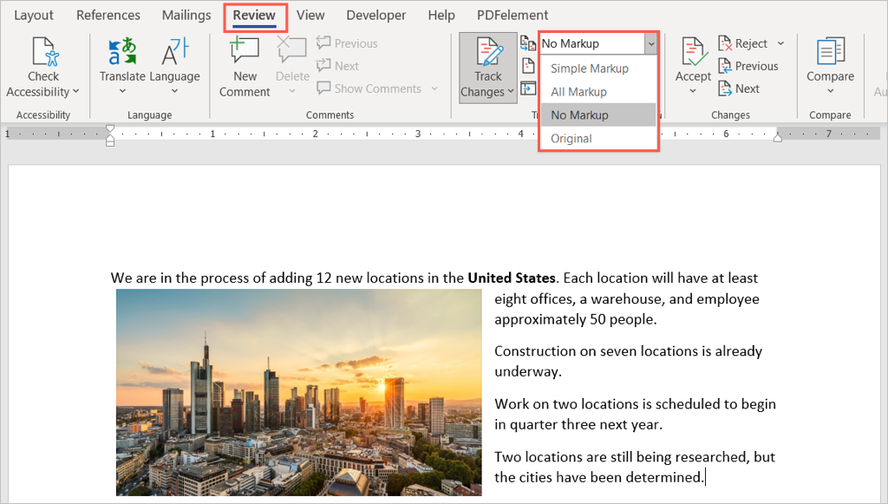Open the Mailings tab

pyautogui.click(x=186, y=15)
